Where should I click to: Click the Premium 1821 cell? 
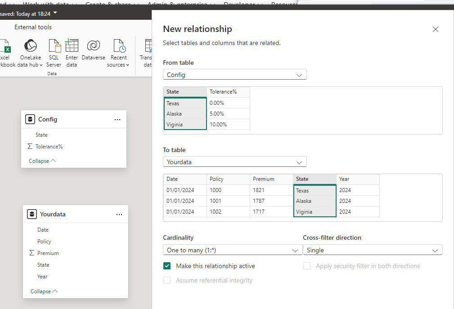tap(271, 190)
